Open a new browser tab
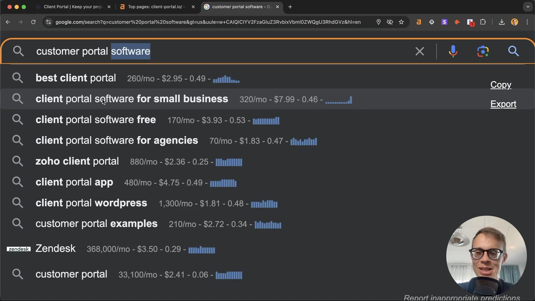 point(290,7)
